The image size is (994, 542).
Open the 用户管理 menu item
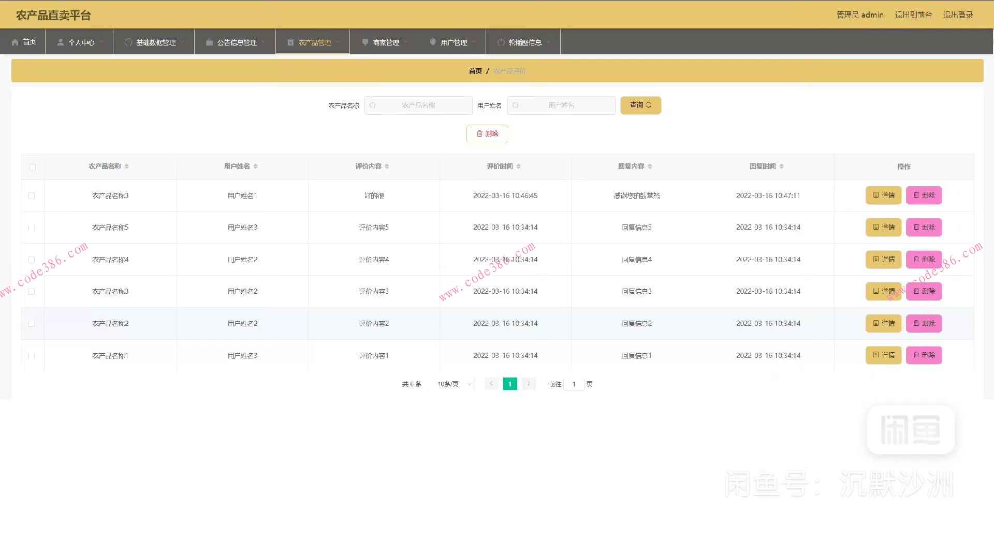coord(454,42)
